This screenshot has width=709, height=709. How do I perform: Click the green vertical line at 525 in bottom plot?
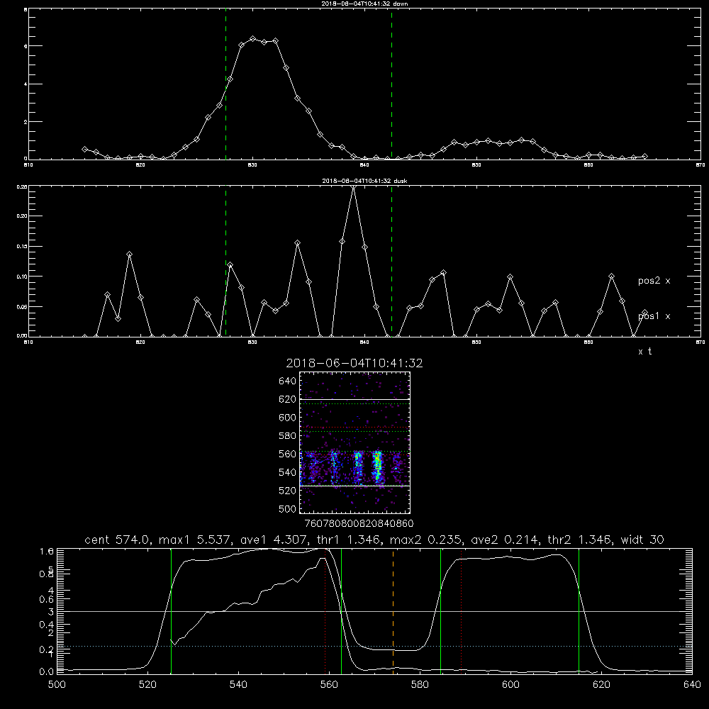[171, 610]
